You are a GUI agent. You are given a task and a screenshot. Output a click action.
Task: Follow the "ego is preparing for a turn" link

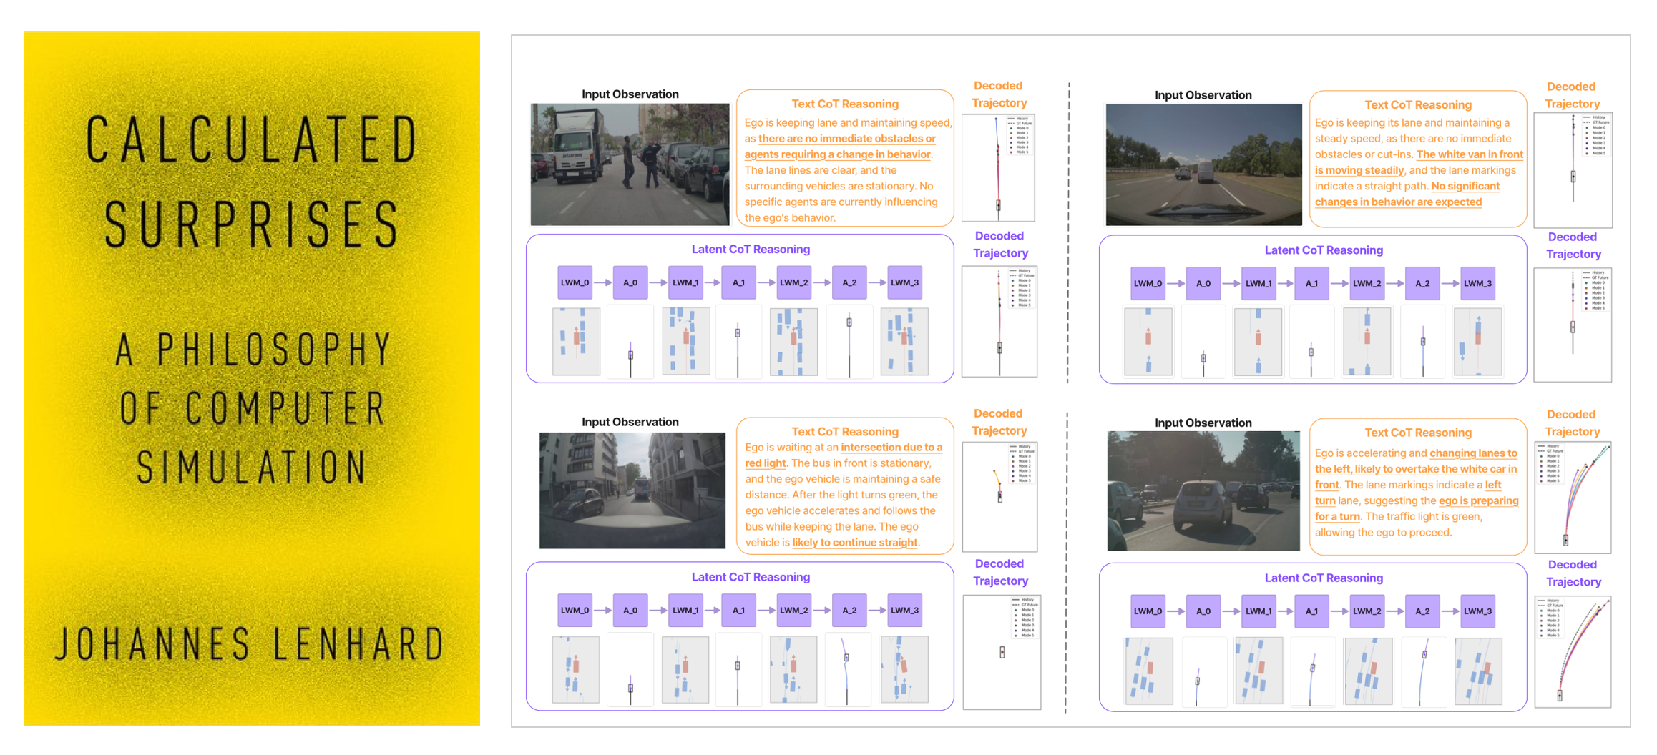[x=1477, y=501]
